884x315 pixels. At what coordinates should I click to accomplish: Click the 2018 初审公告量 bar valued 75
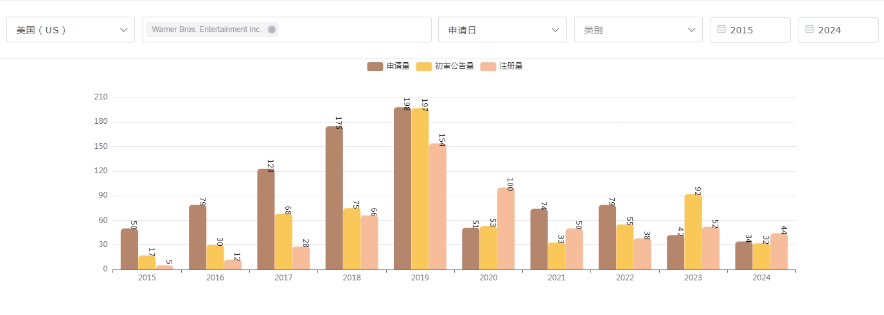click(x=351, y=239)
